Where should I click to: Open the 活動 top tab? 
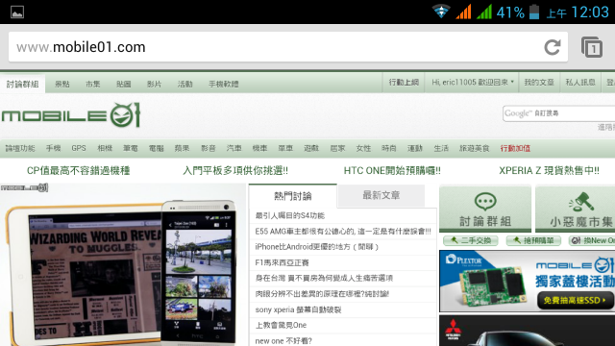[185, 84]
